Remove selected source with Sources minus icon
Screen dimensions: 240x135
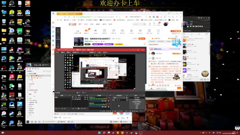(76, 109)
